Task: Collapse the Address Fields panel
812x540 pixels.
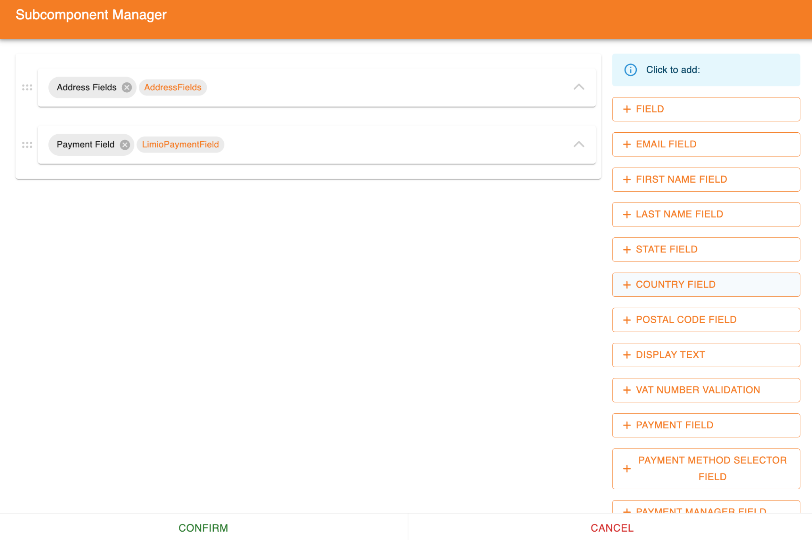Action: (579, 87)
